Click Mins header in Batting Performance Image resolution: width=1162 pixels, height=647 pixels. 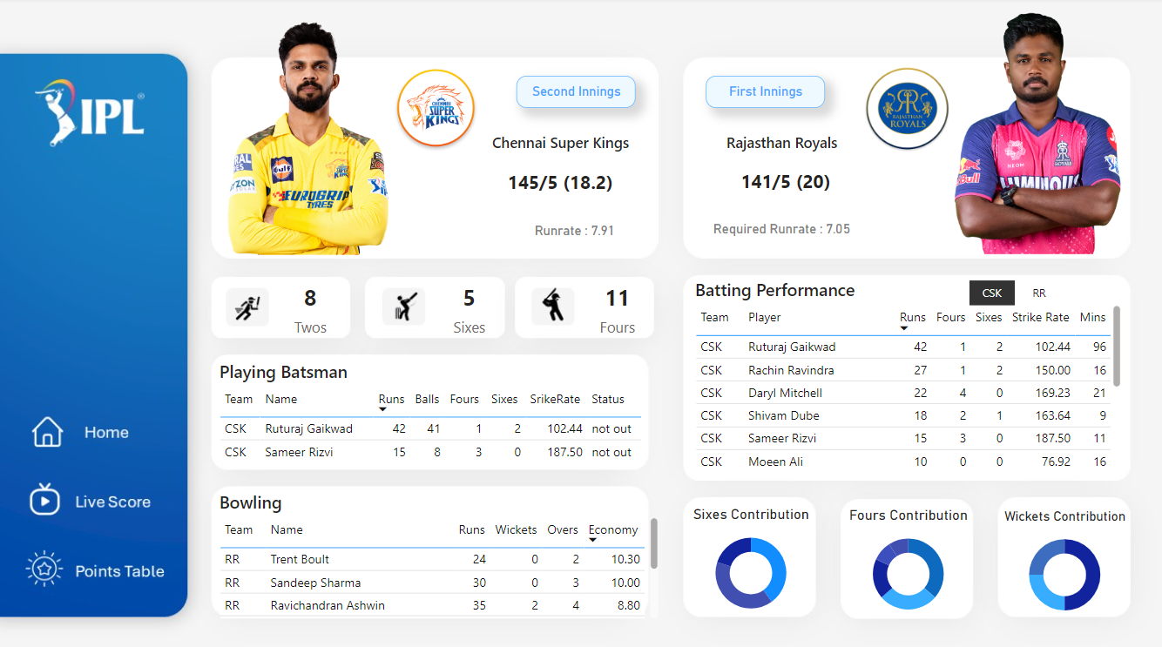pyautogui.click(x=1092, y=318)
